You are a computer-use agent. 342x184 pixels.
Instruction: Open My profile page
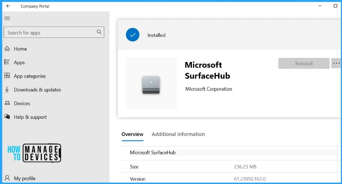click(x=25, y=178)
